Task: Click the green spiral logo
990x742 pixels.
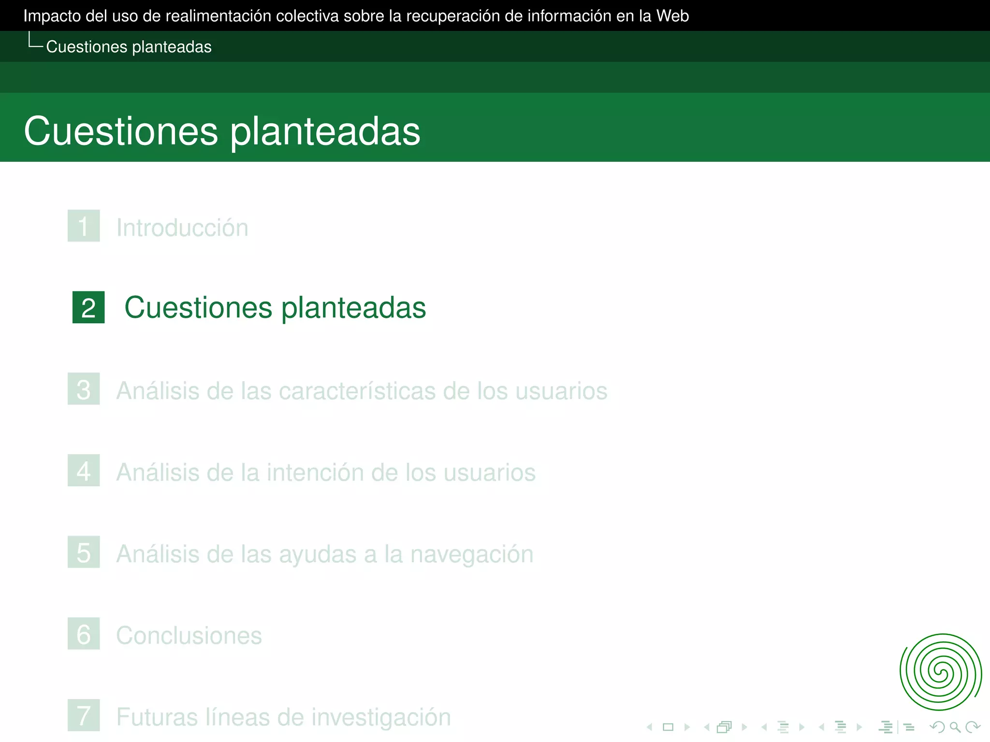Action: pos(940,672)
